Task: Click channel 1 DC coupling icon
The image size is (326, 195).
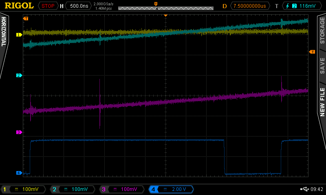Action: (16, 189)
